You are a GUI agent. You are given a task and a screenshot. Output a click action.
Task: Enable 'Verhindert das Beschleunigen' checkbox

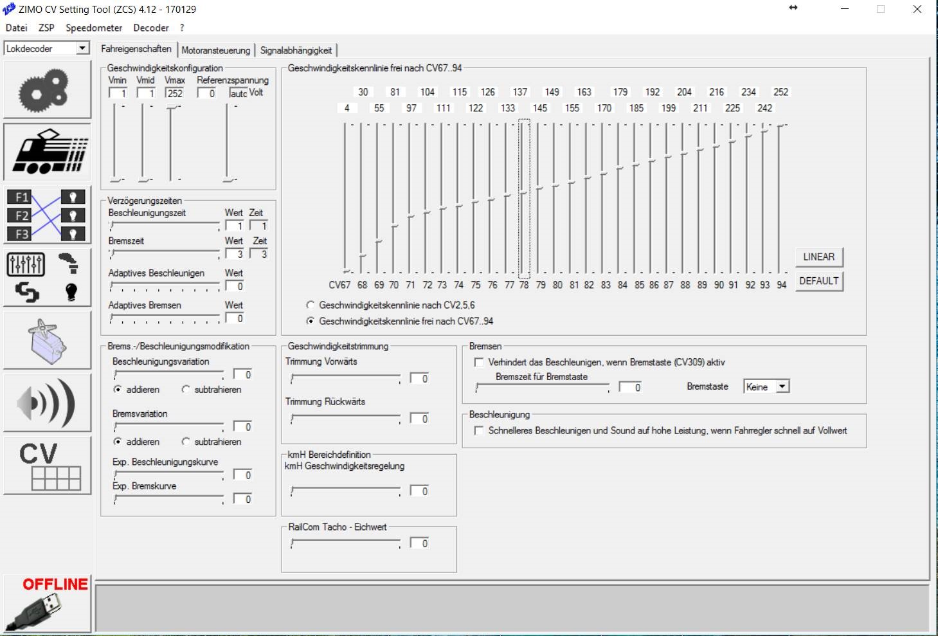pyautogui.click(x=479, y=363)
